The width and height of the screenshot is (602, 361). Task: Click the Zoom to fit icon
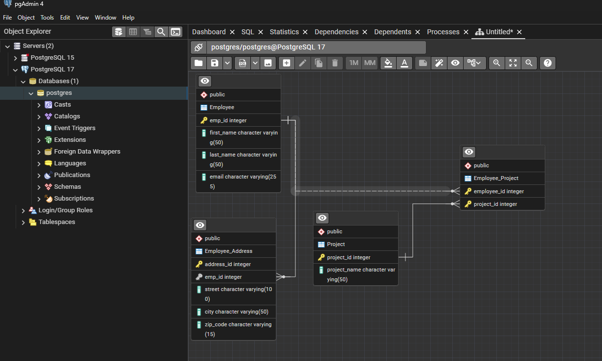click(513, 63)
